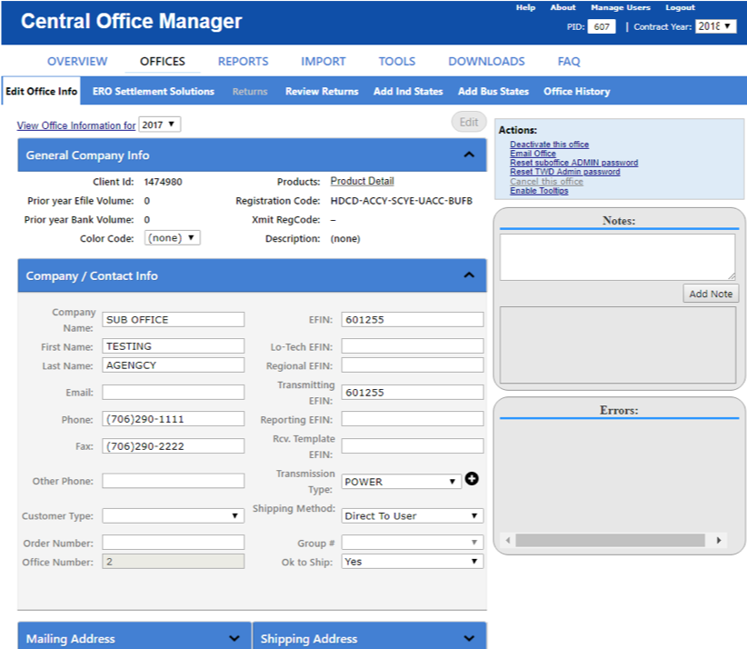Open the Customer Type dropdown

172,515
